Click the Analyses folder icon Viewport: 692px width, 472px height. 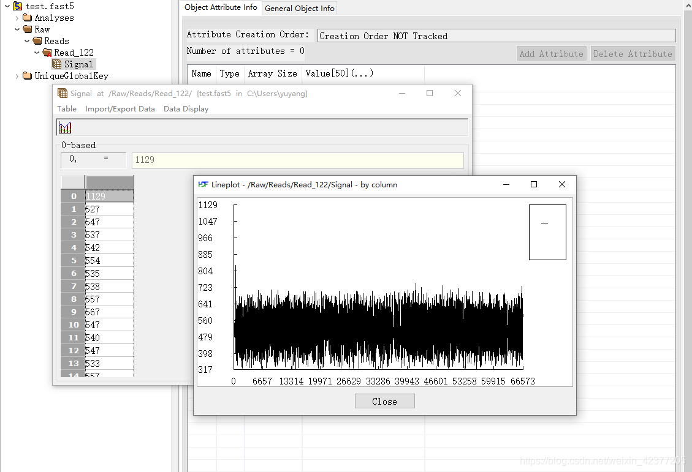[x=28, y=18]
